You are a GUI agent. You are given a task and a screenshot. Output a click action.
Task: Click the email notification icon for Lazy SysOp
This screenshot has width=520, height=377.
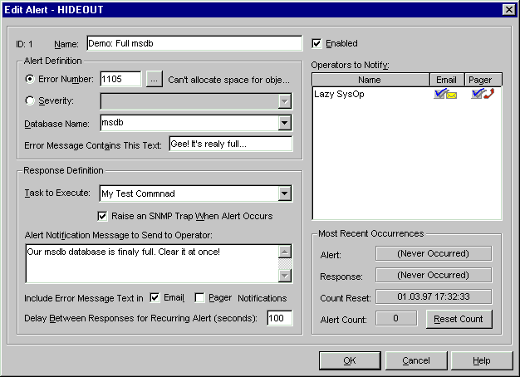point(445,95)
